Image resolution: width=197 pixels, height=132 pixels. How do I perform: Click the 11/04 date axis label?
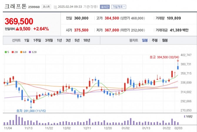(8, 128)
